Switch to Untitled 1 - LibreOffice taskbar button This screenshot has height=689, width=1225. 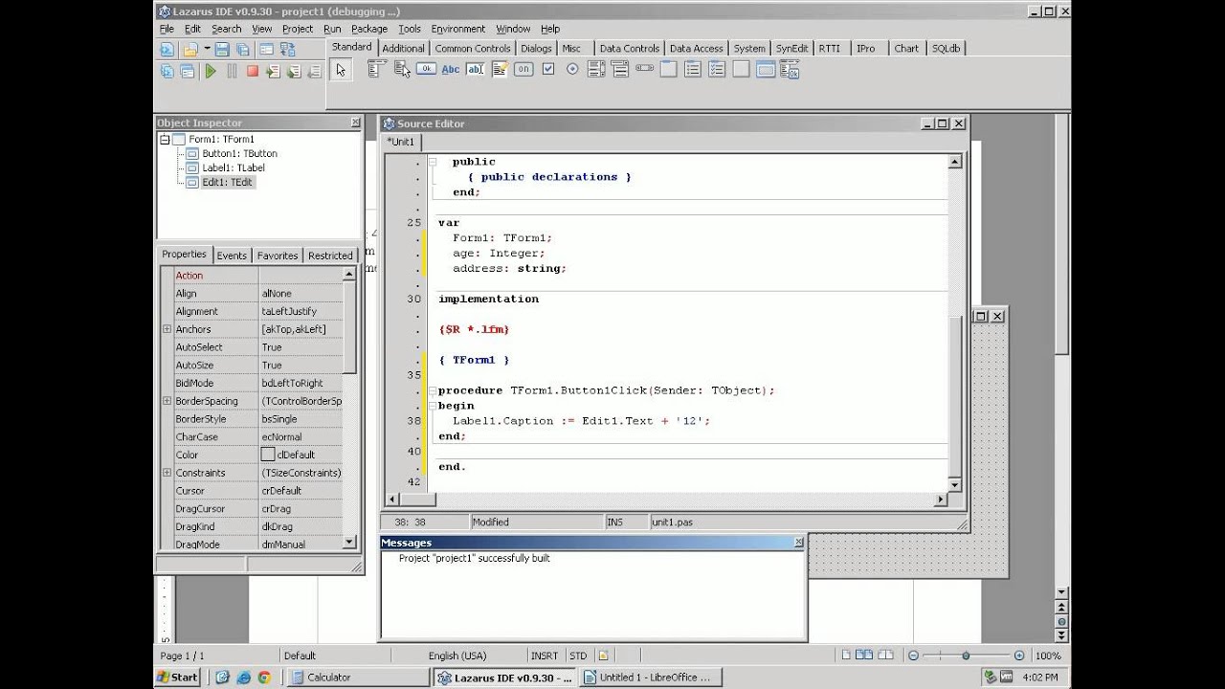point(651,677)
